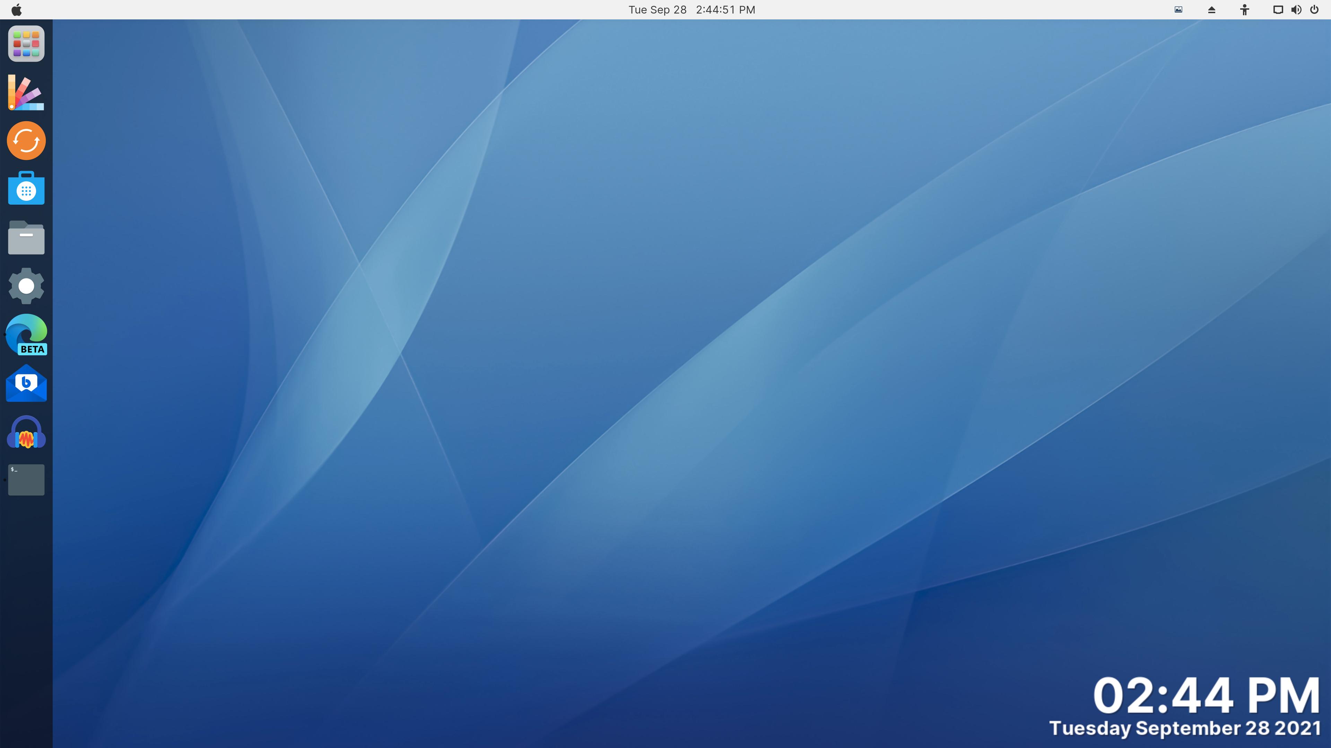Open the volume speaker icon in the tray

pyautogui.click(x=1296, y=10)
